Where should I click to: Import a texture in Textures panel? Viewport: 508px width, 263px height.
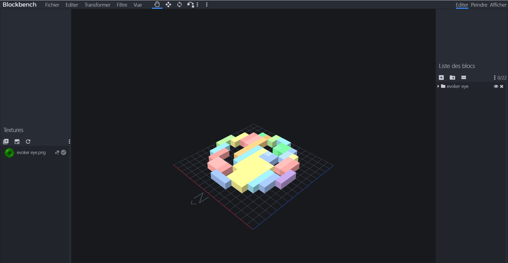click(6, 142)
